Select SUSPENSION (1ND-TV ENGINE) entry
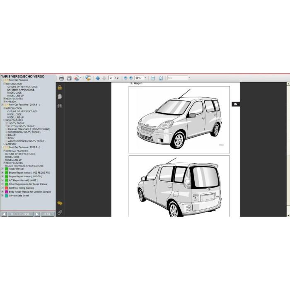 click(x=24, y=132)
